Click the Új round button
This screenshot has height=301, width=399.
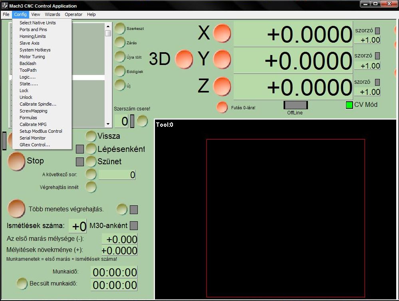pos(119,85)
